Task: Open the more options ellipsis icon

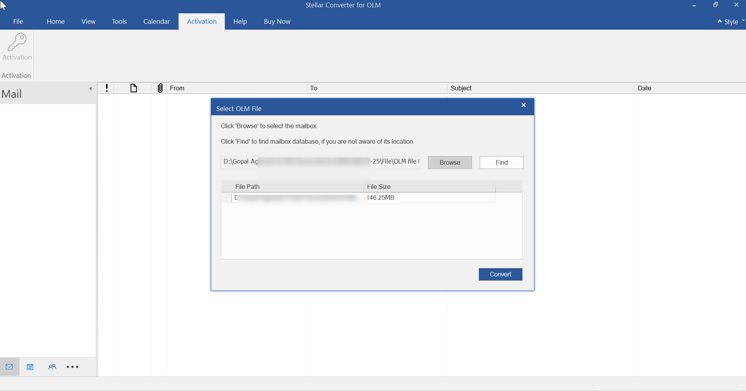Action: (72, 367)
